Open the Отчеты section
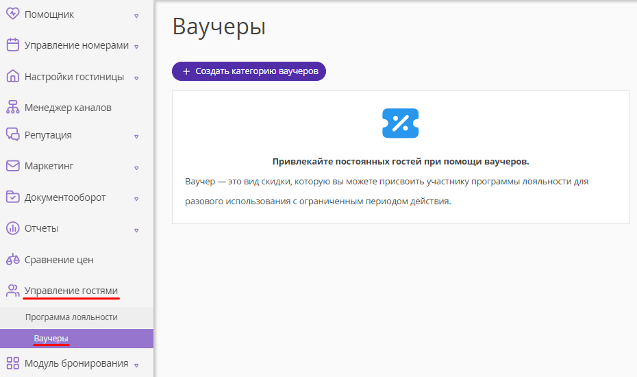The height and width of the screenshot is (377, 637). (x=41, y=228)
